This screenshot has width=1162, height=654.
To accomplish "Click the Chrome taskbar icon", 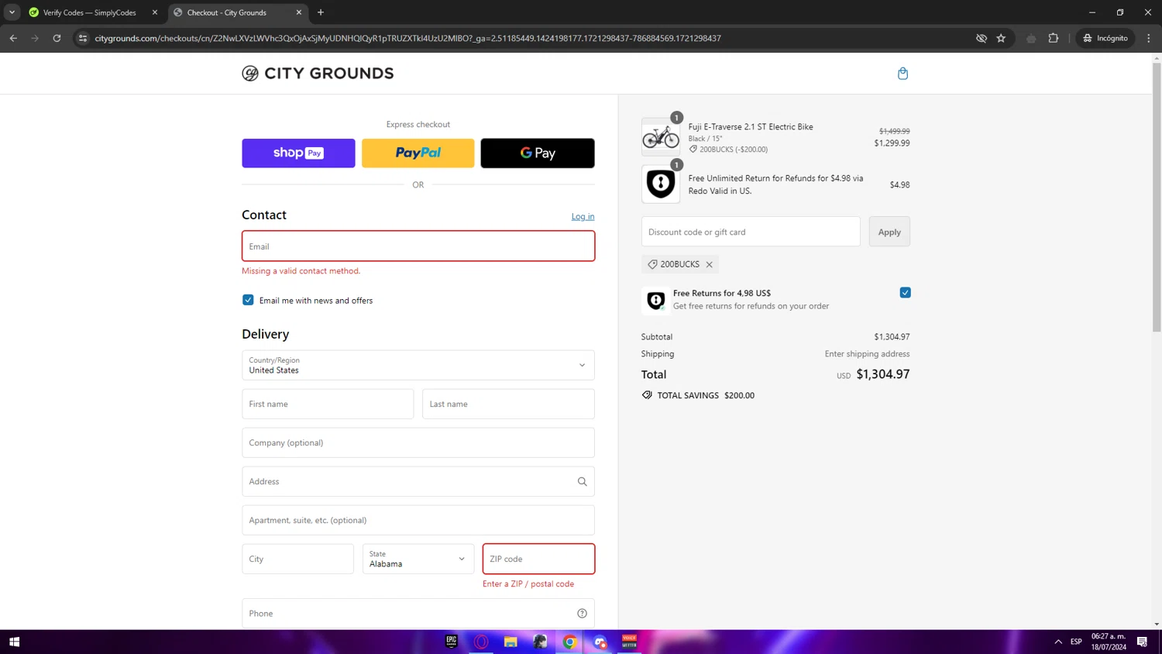I will point(570,642).
